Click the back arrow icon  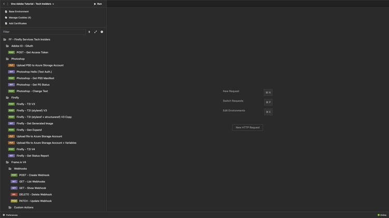coord(4,4)
